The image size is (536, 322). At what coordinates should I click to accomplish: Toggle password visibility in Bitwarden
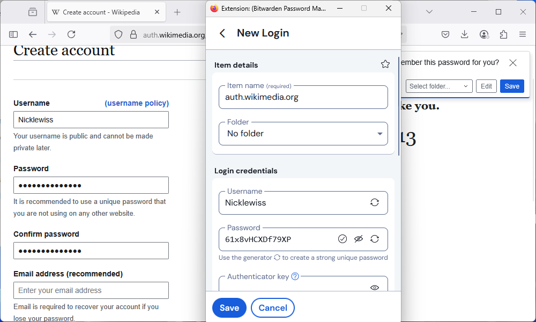[x=359, y=239]
